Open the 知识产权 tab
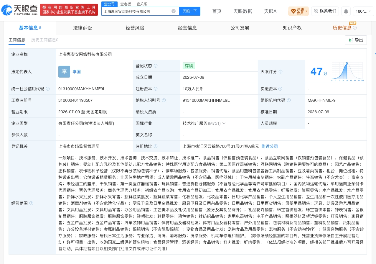This screenshot has width=376, height=264. [x=292, y=28]
